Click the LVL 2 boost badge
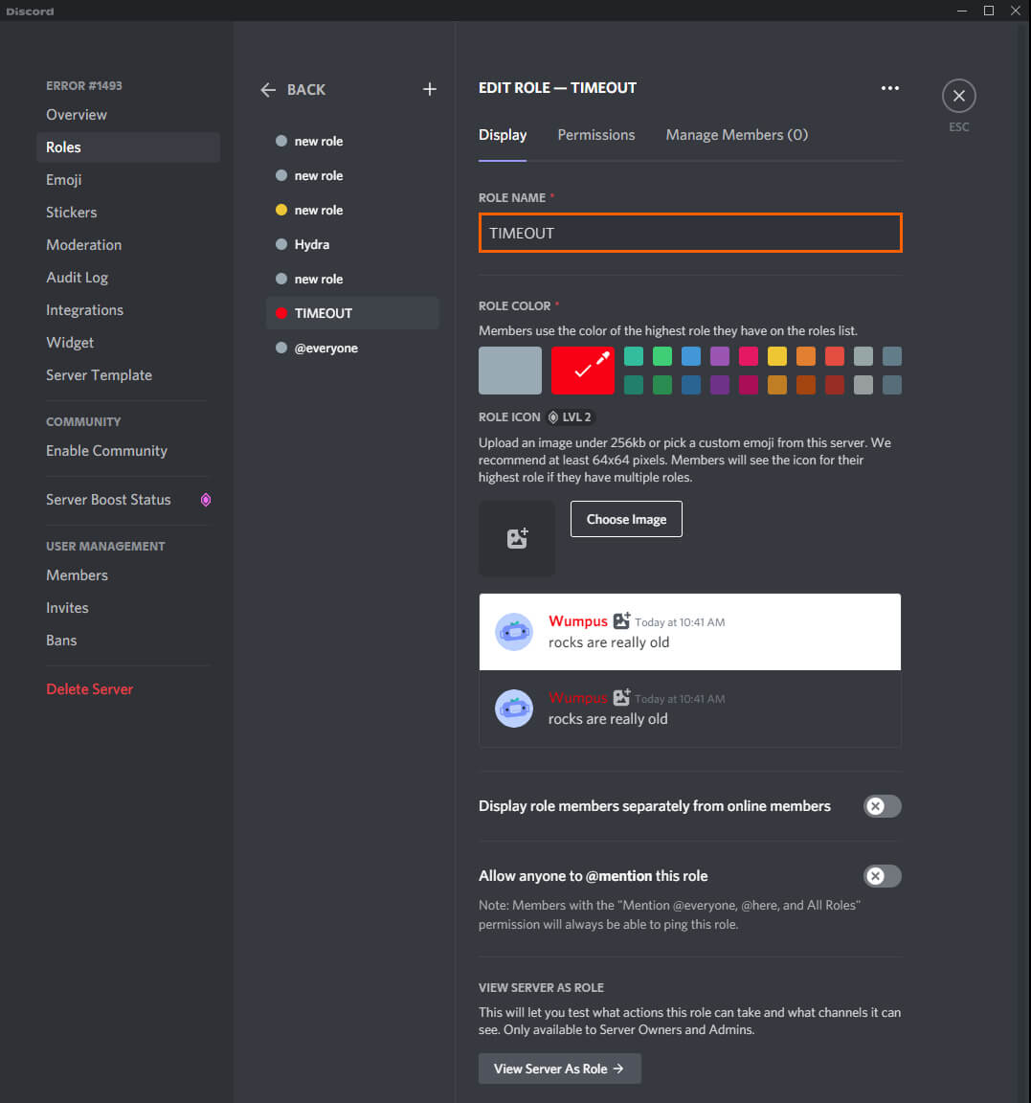The image size is (1031, 1103). tap(572, 417)
